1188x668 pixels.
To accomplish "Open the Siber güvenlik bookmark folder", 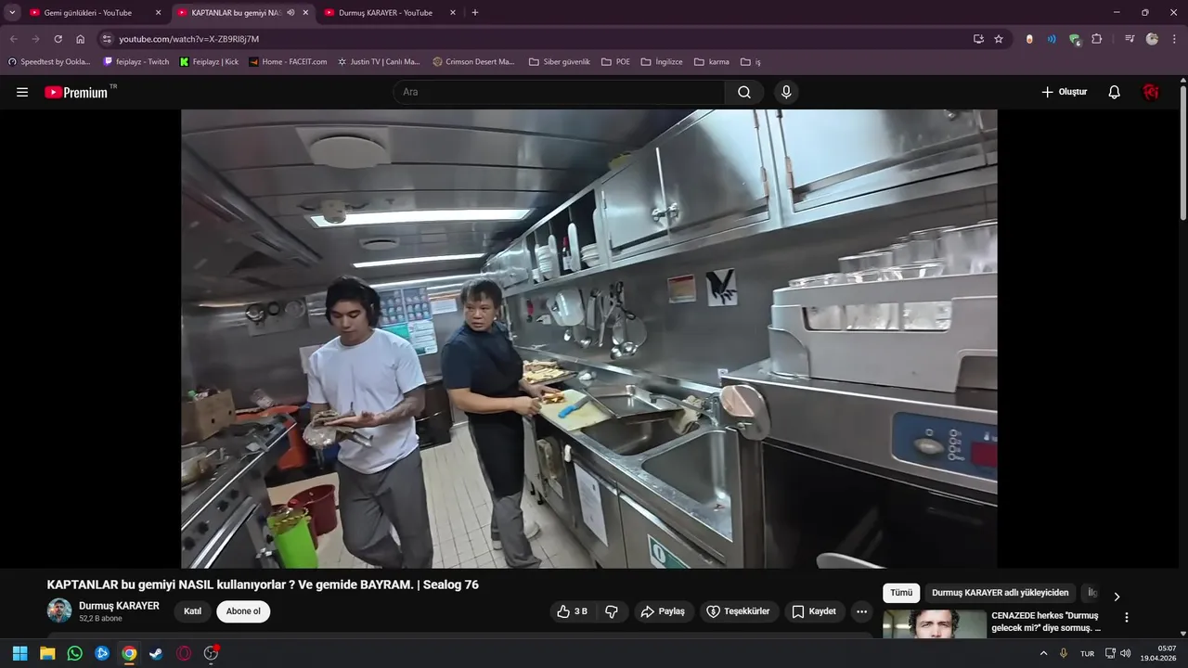I will click(x=560, y=62).
